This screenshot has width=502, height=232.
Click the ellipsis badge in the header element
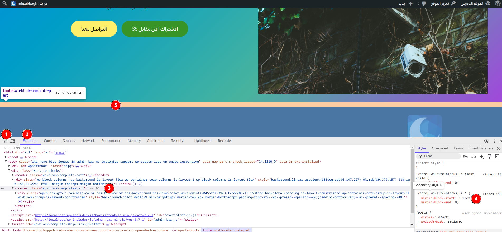[90, 175]
